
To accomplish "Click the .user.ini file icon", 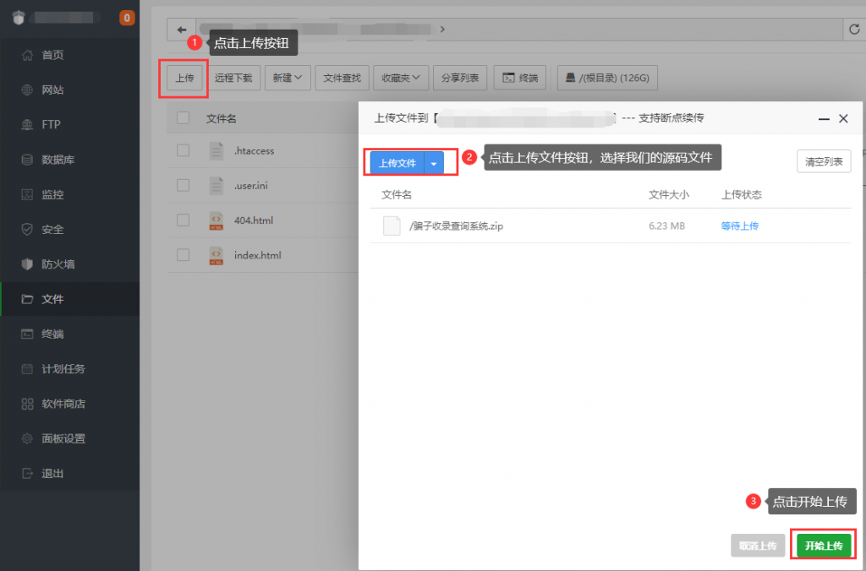I will coord(216,185).
